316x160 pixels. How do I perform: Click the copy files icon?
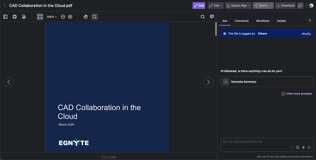[300, 6]
